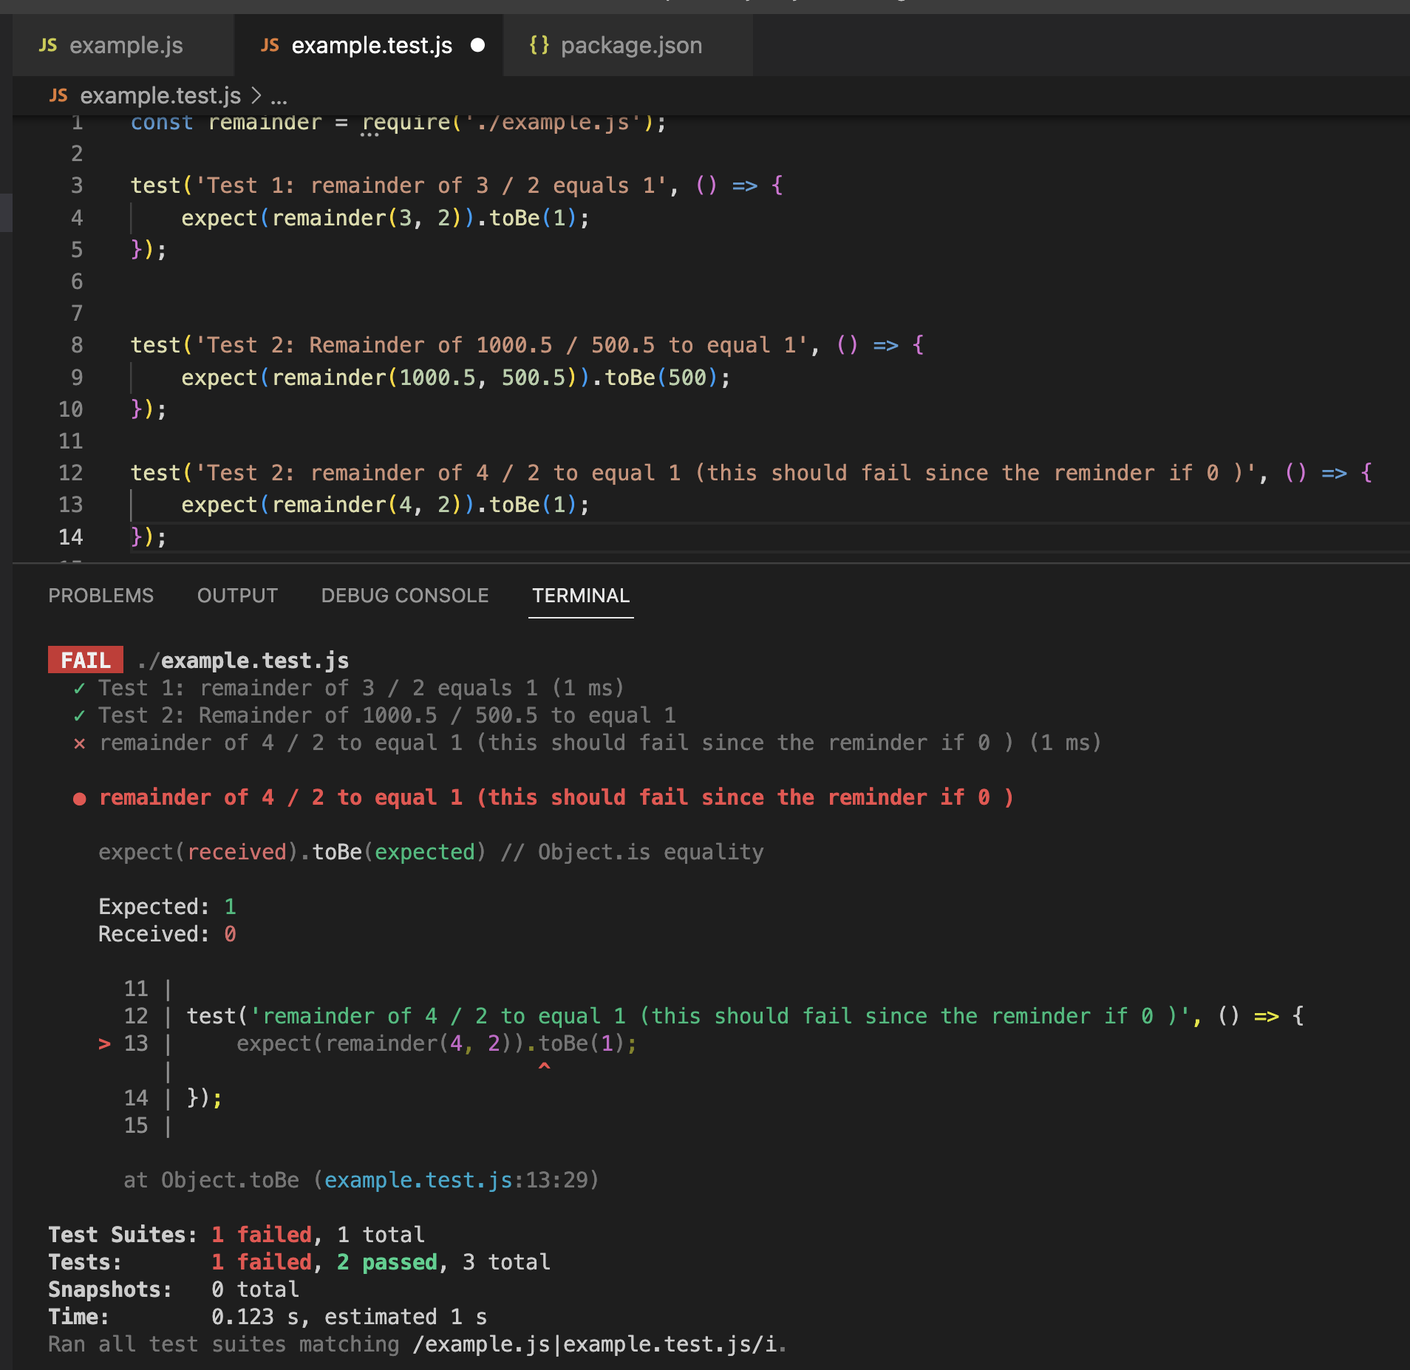Click the JS icon on example.test.js tab

click(270, 45)
